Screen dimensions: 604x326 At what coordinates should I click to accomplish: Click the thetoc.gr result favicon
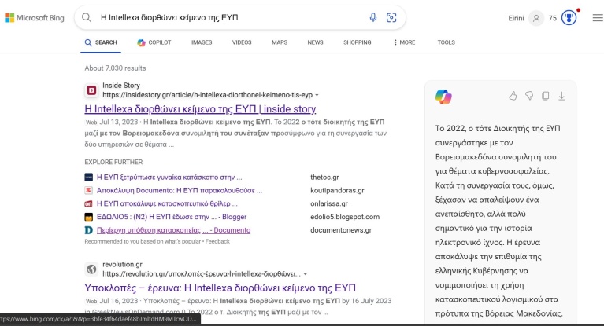point(89,178)
